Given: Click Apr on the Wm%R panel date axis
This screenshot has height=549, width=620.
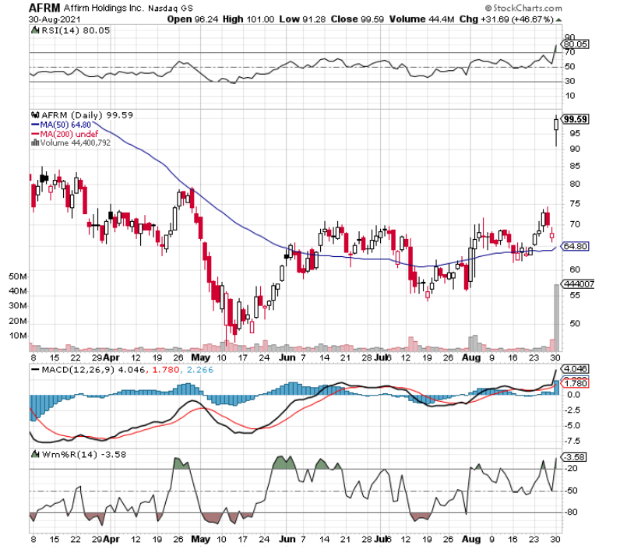Looking at the screenshot, I should 111,539.
